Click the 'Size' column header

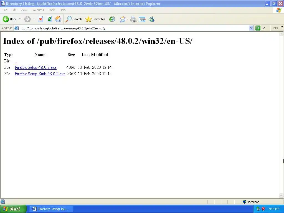pyautogui.click(x=71, y=55)
